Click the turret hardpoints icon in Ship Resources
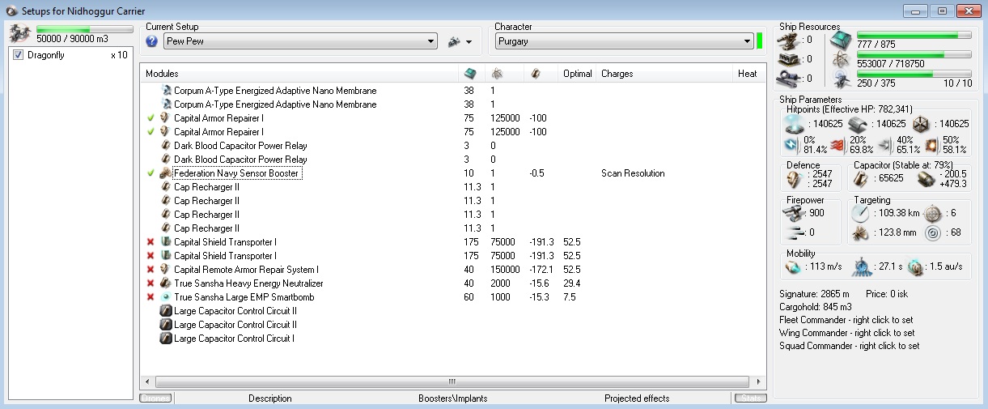This screenshot has width=988, height=409. (x=787, y=40)
